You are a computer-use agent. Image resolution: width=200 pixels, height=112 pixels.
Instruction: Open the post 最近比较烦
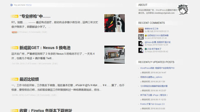(29, 79)
